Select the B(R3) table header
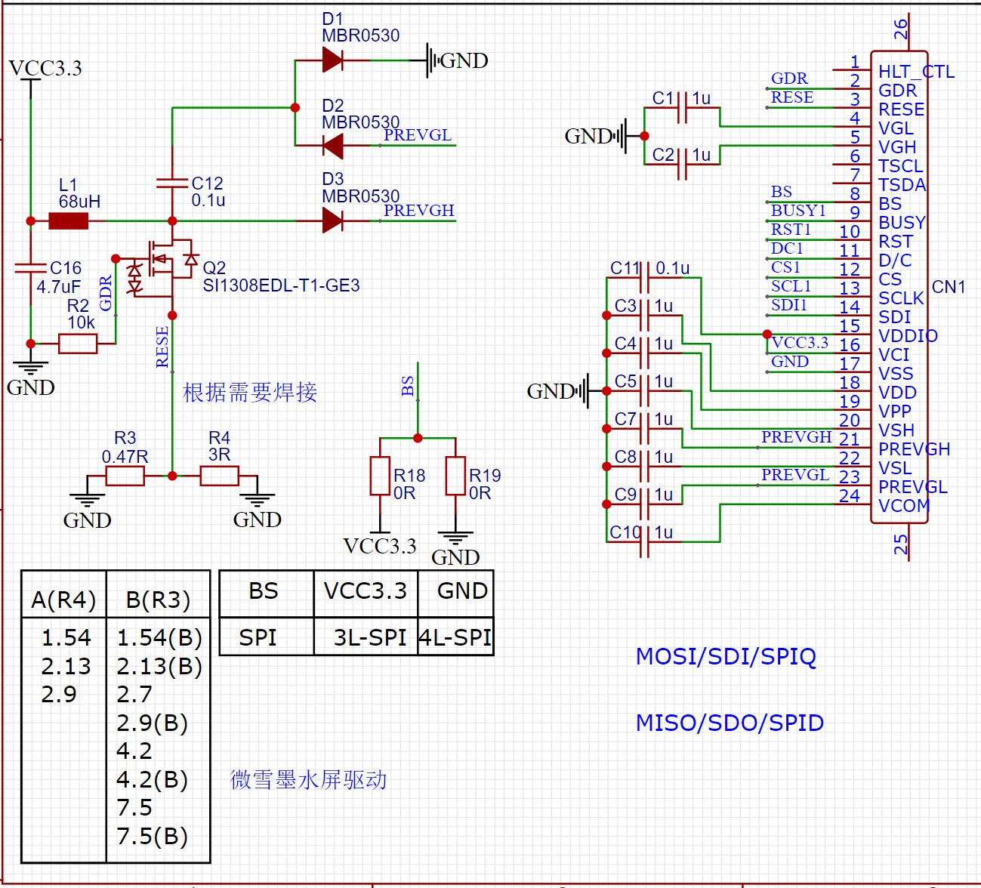Viewport: 981px width, 888px height. pos(158,600)
